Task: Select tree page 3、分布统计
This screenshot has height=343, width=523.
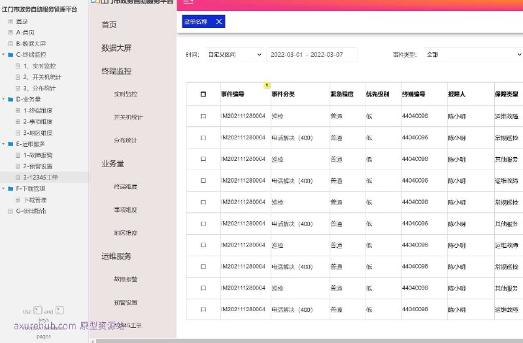Action: [x=39, y=88]
